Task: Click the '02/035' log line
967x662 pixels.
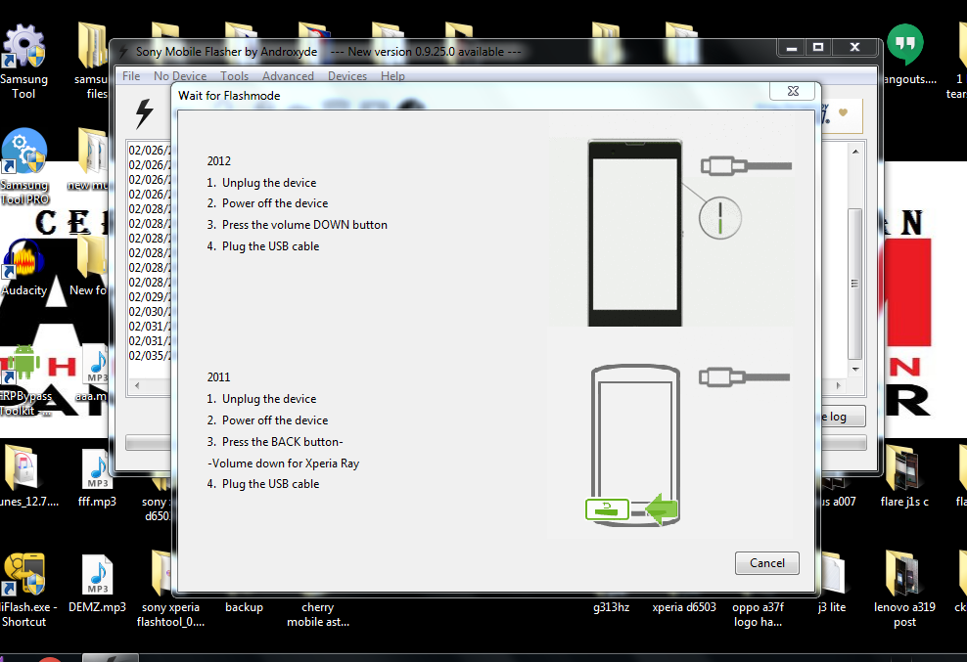Action: point(149,356)
